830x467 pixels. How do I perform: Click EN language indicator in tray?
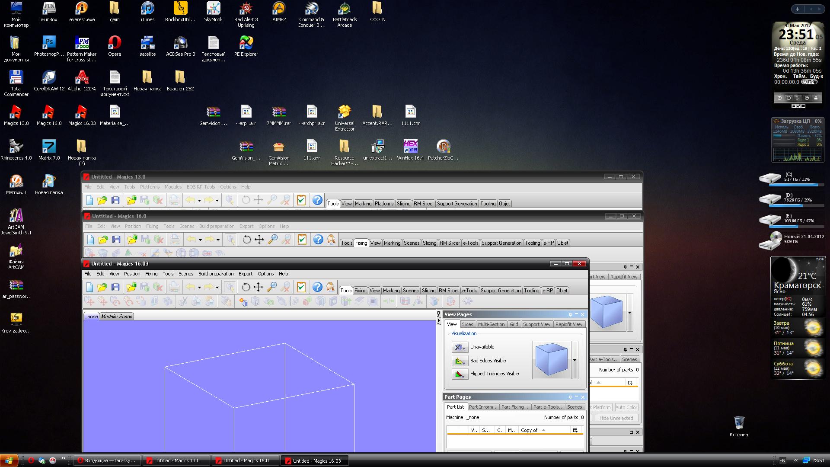782,461
